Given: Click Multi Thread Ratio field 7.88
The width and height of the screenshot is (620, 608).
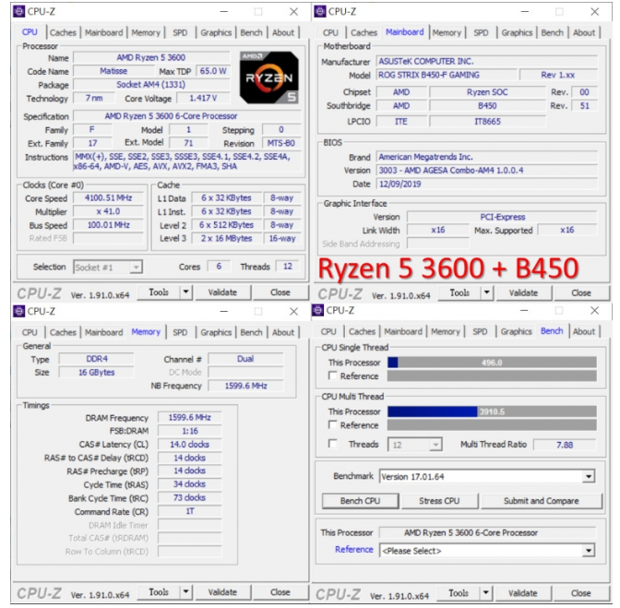Looking at the screenshot, I should click(x=565, y=445).
